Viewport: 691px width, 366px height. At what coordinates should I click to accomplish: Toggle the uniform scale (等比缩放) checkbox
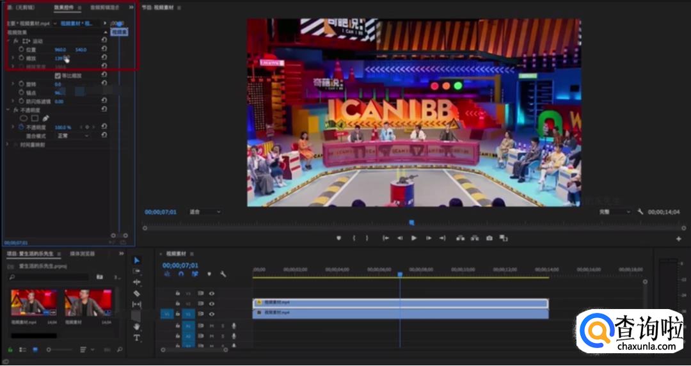tap(58, 76)
